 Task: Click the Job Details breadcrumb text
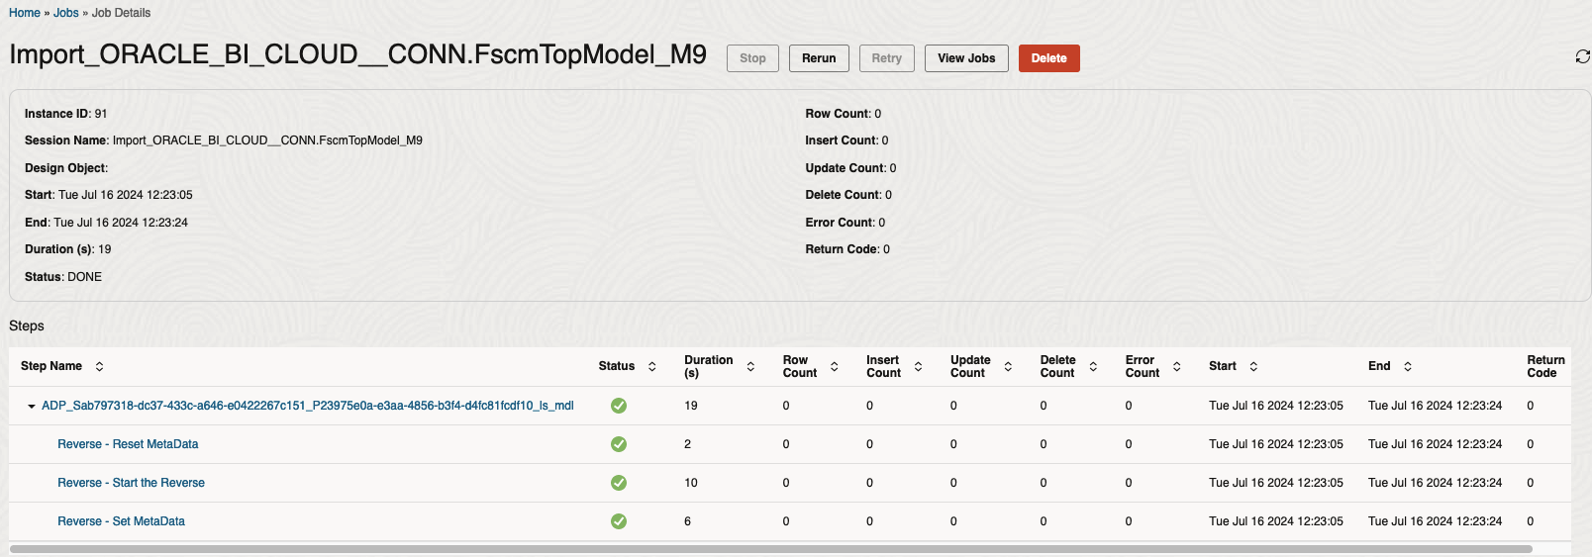point(121,13)
